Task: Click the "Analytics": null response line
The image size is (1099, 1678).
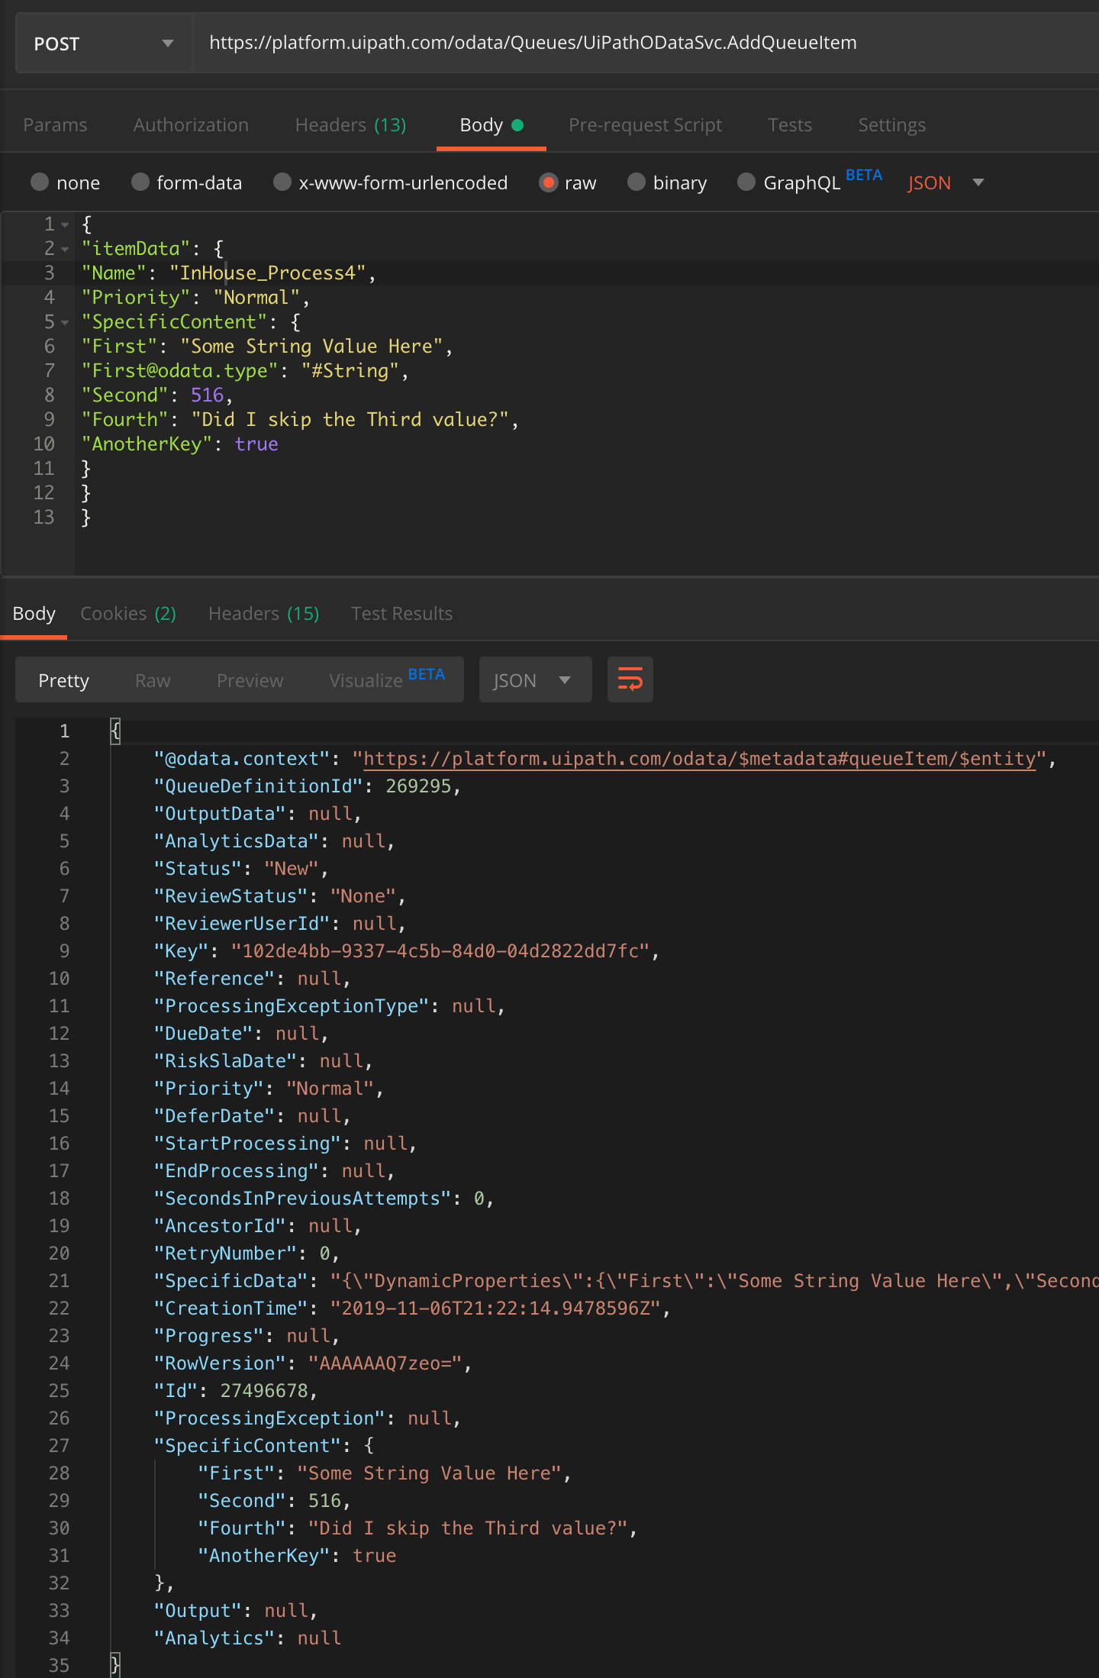Action: [247, 1638]
